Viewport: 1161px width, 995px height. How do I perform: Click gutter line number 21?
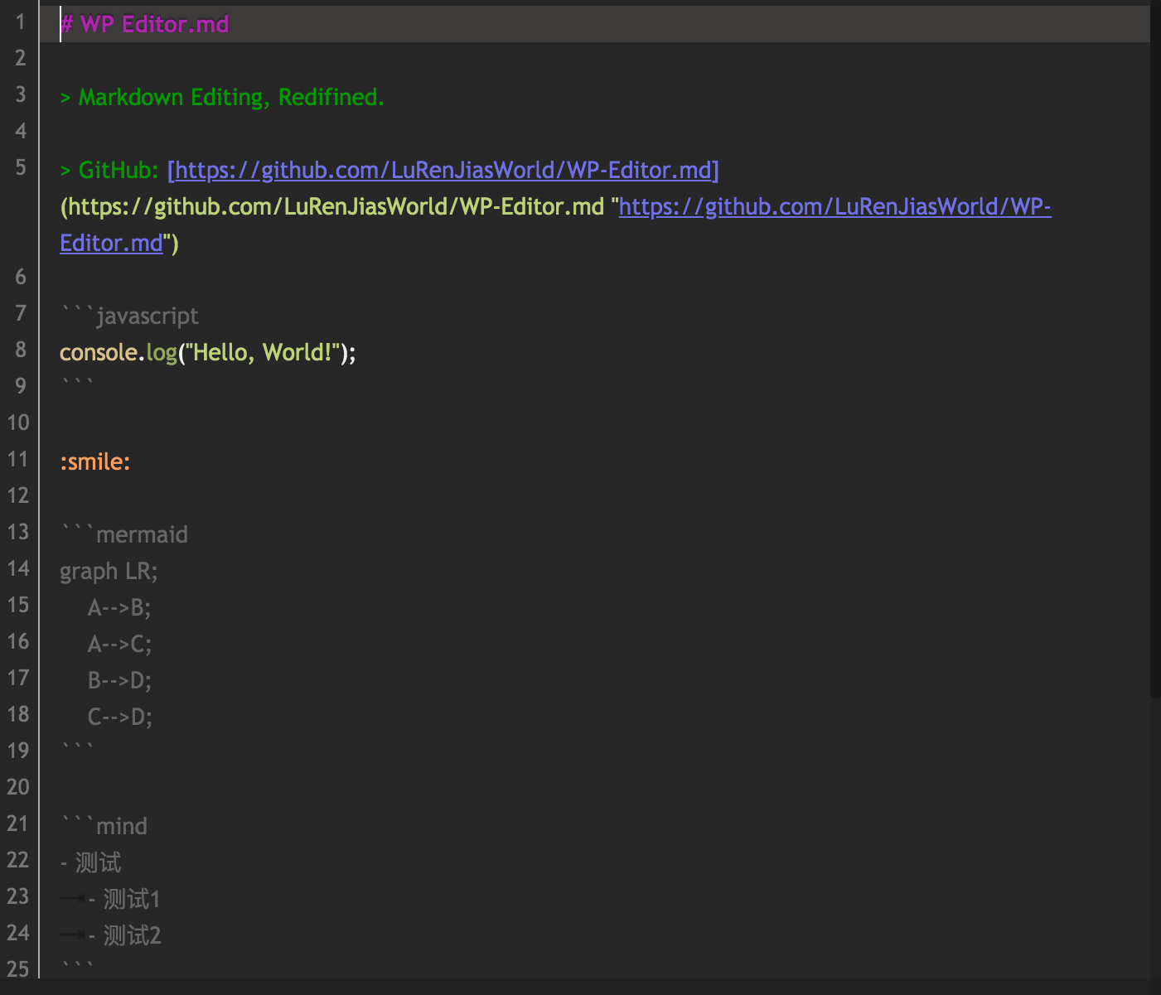[17, 824]
